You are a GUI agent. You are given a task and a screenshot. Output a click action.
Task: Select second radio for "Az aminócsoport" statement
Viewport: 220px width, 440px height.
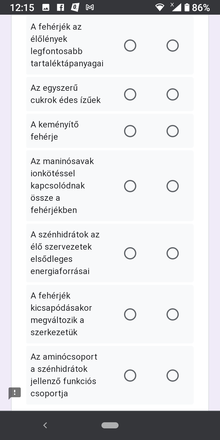tap(173, 376)
